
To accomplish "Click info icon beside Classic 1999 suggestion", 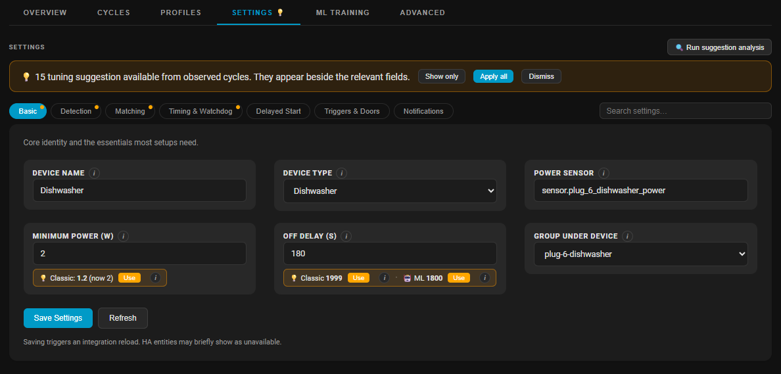I will coord(384,278).
